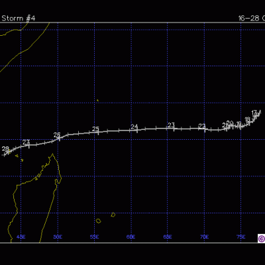This screenshot has width=265, height=265.
Task: Click the 60E longitude label
Action: click(x=131, y=237)
